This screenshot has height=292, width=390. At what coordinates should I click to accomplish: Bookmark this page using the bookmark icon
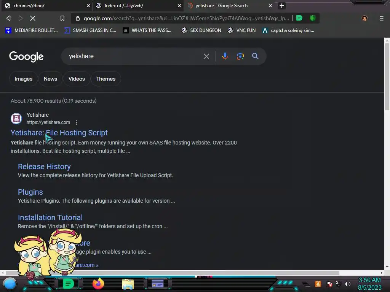[62, 18]
